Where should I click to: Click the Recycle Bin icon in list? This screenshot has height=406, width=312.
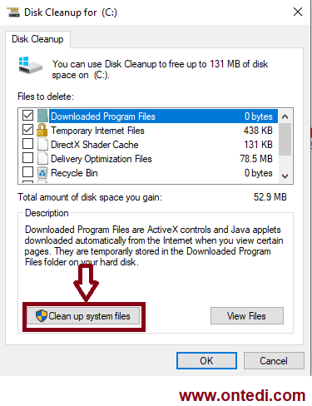(42, 172)
